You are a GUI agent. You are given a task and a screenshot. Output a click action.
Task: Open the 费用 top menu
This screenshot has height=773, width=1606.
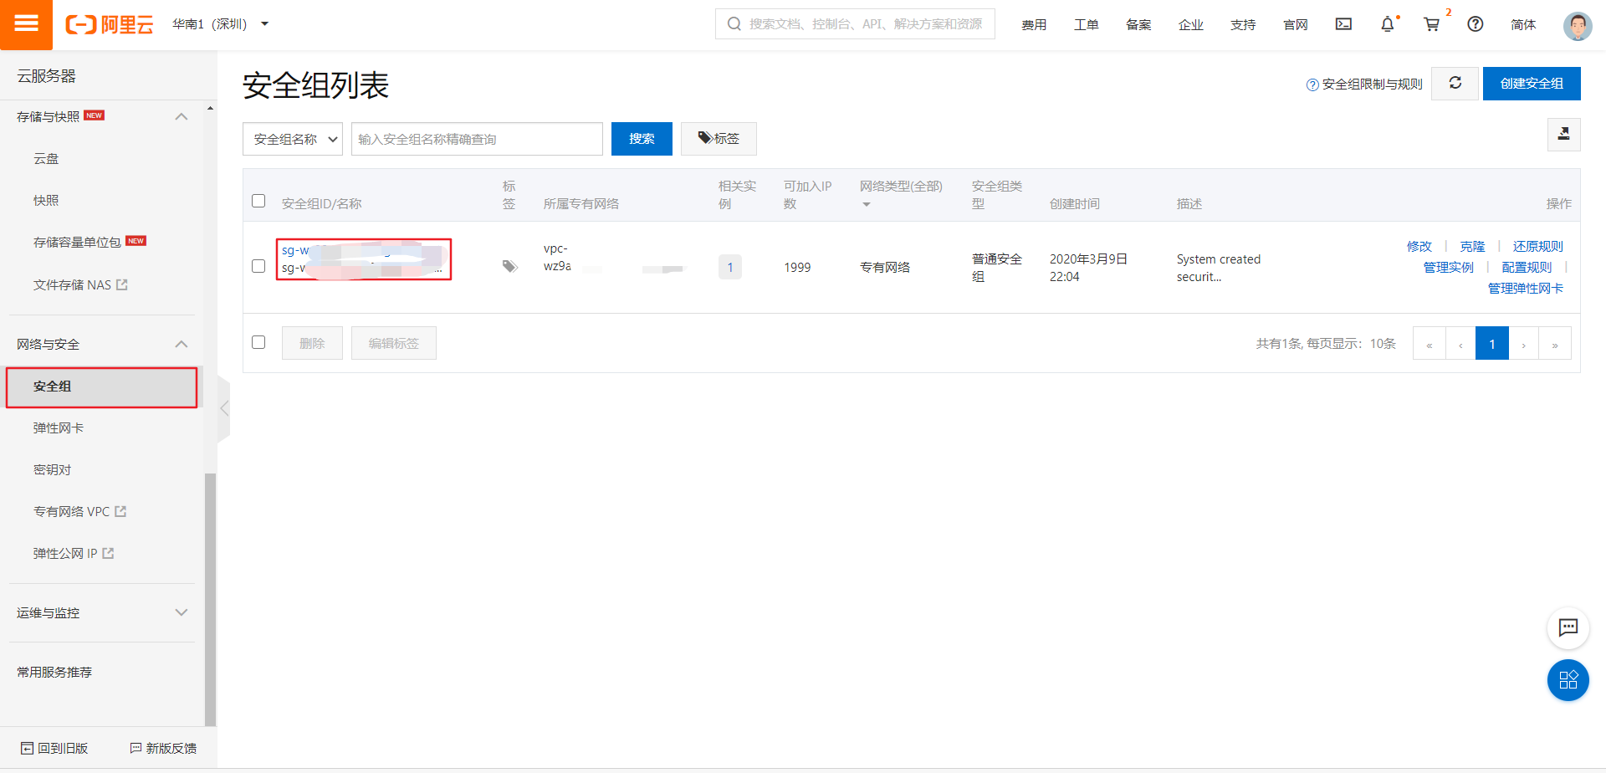coord(1034,24)
